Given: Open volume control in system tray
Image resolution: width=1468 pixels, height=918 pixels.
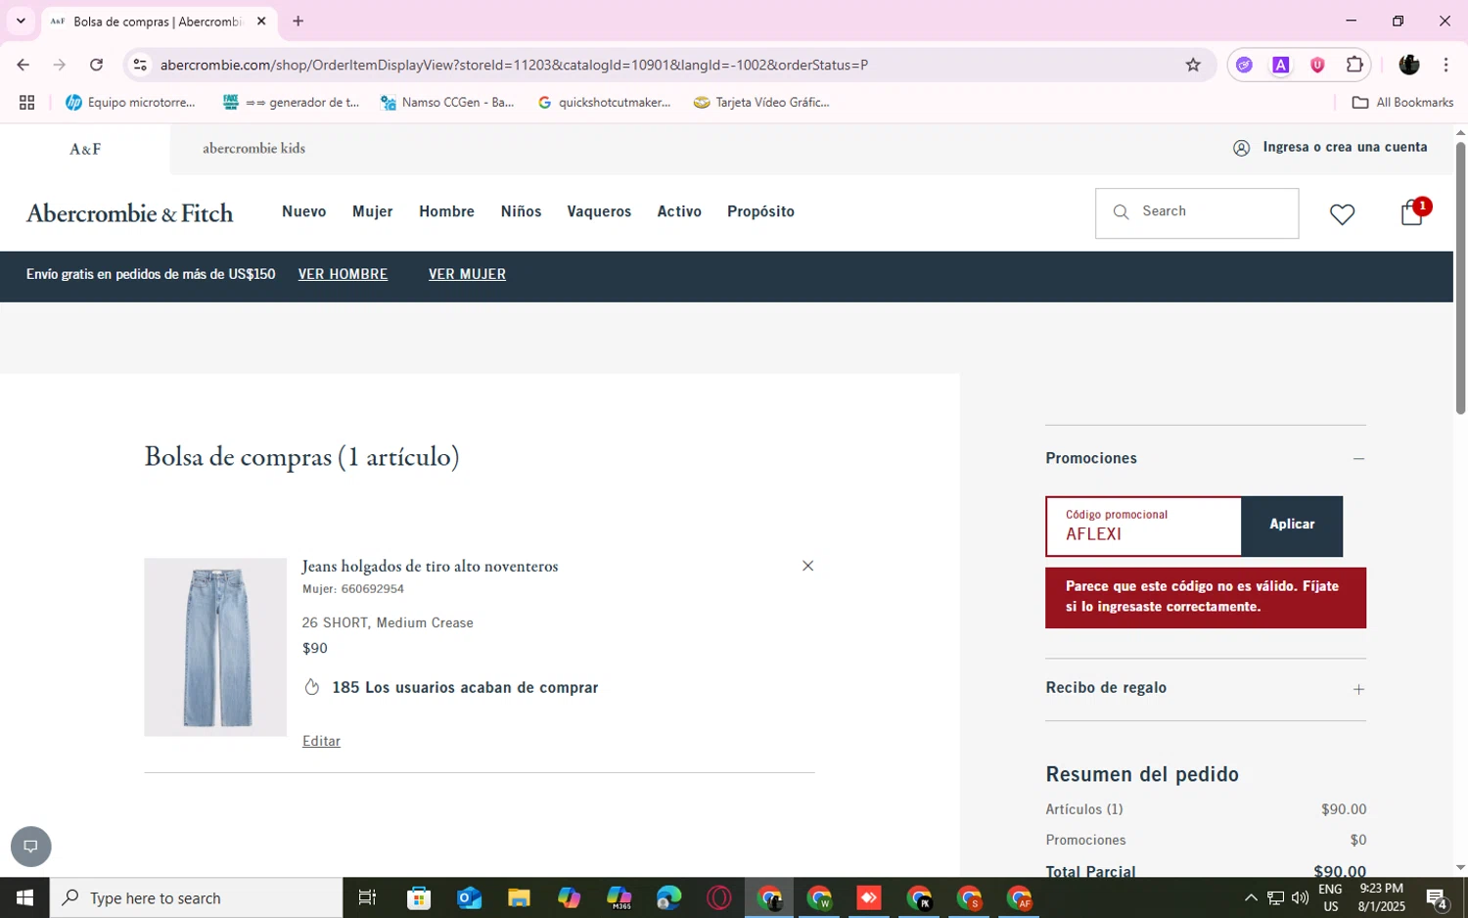Looking at the screenshot, I should [1300, 897].
